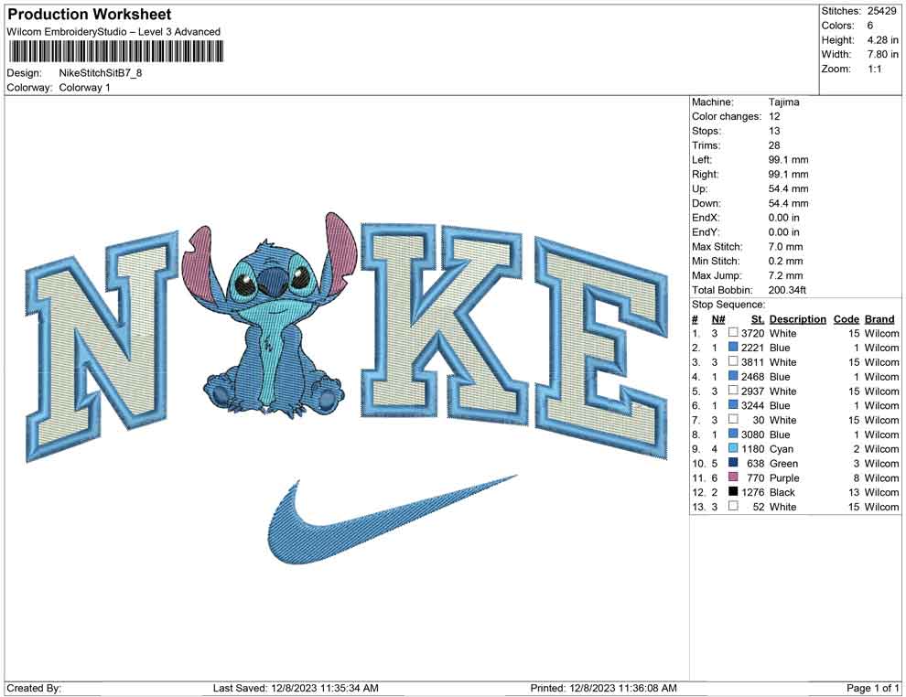Click the cyan color swatch in stop 9

point(733,449)
